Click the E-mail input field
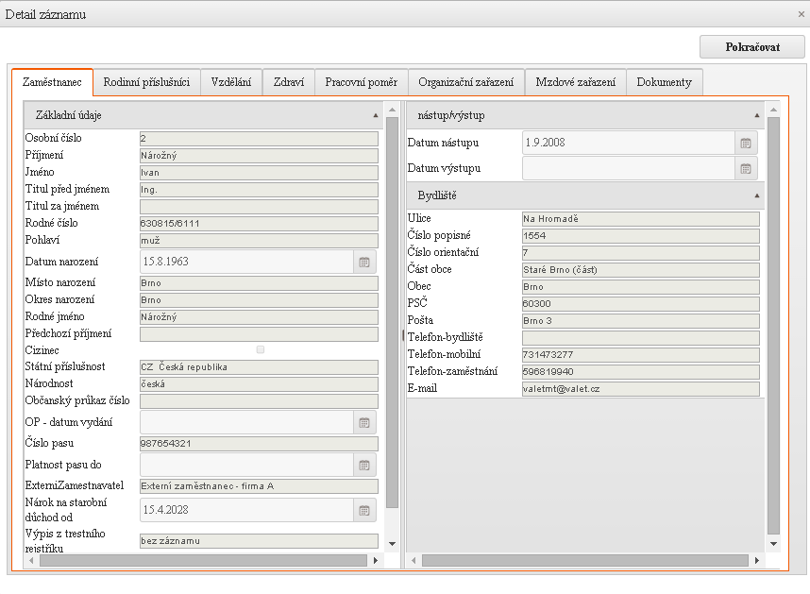 pyautogui.click(x=640, y=389)
